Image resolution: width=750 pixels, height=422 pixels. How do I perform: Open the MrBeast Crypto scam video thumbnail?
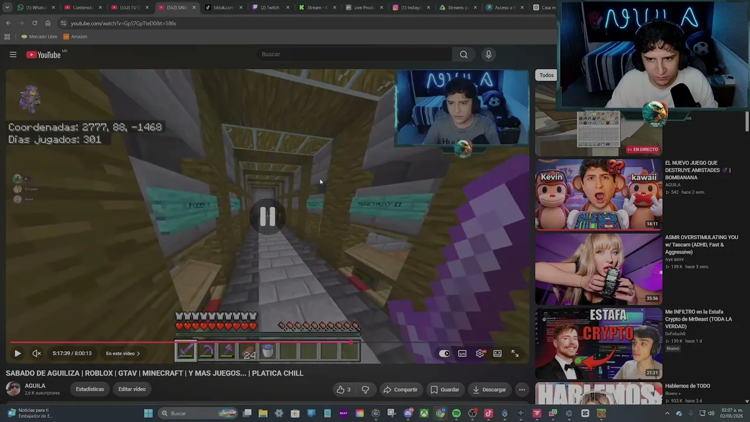tap(599, 343)
